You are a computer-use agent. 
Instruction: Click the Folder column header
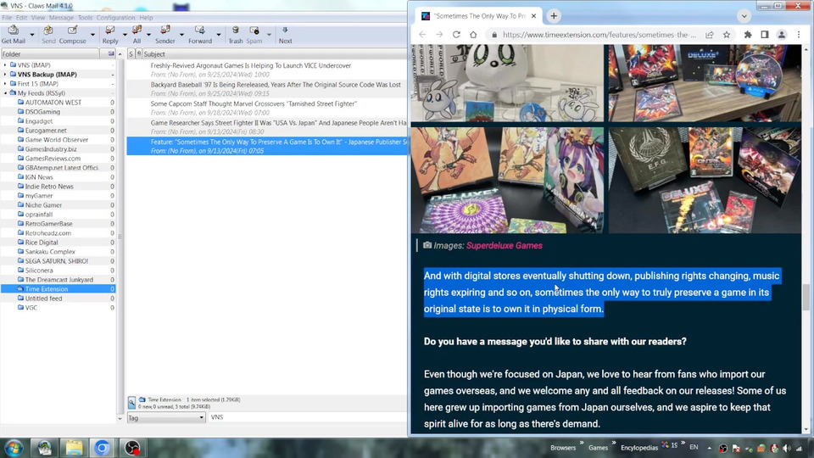pyautogui.click(x=50, y=54)
